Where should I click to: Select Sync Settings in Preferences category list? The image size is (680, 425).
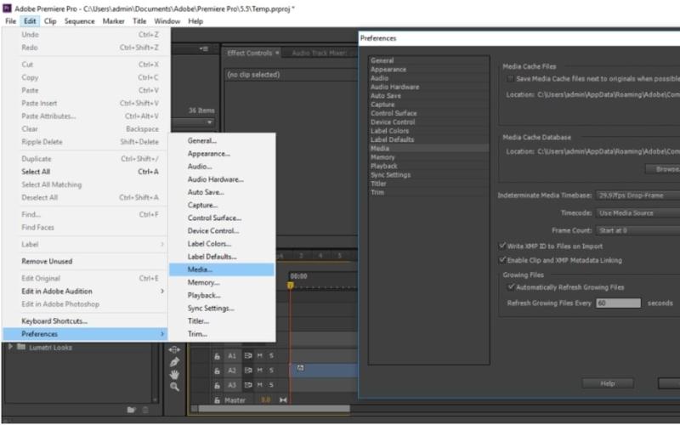(x=429, y=175)
